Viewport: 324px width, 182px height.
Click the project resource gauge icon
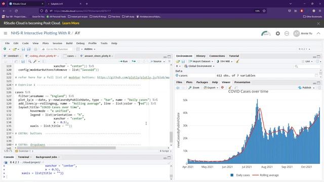point(266,33)
